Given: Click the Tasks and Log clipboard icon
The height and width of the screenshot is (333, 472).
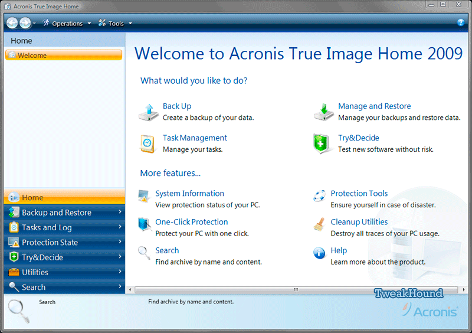Looking at the screenshot, I should click(x=14, y=227).
